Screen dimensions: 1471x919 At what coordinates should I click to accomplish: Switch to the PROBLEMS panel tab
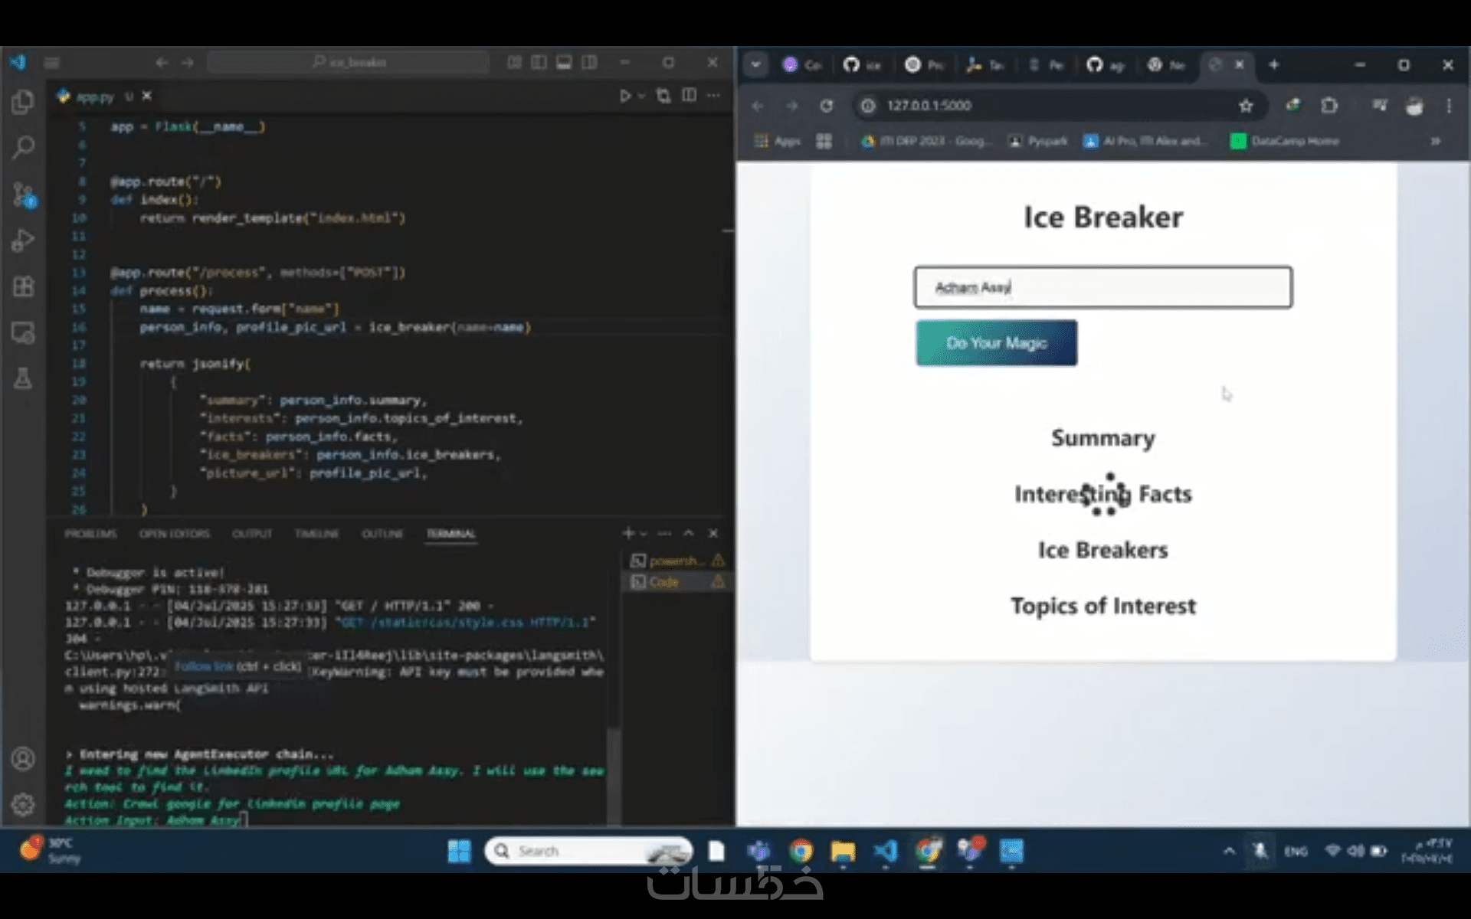click(x=90, y=533)
